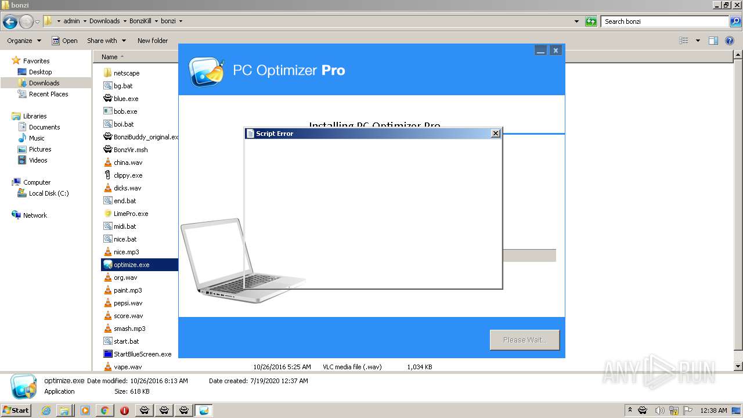743x418 pixels.
Task: Select the clippy.exe file
Action: click(122, 175)
